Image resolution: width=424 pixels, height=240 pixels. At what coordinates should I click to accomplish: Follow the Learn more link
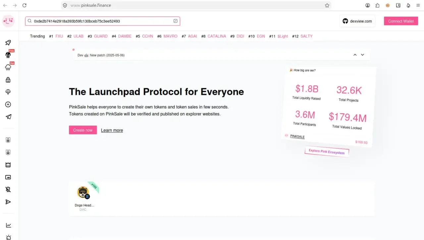(112, 130)
